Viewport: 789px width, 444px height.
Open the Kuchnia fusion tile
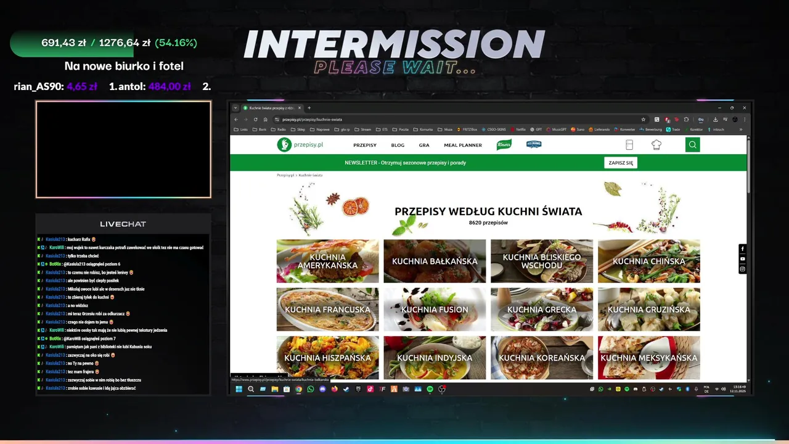click(435, 310)
